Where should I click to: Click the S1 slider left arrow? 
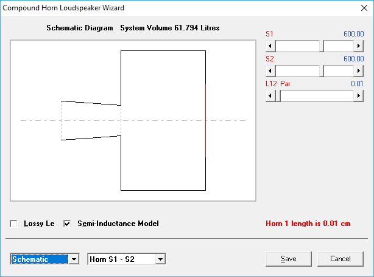click(x=270, y=46)
